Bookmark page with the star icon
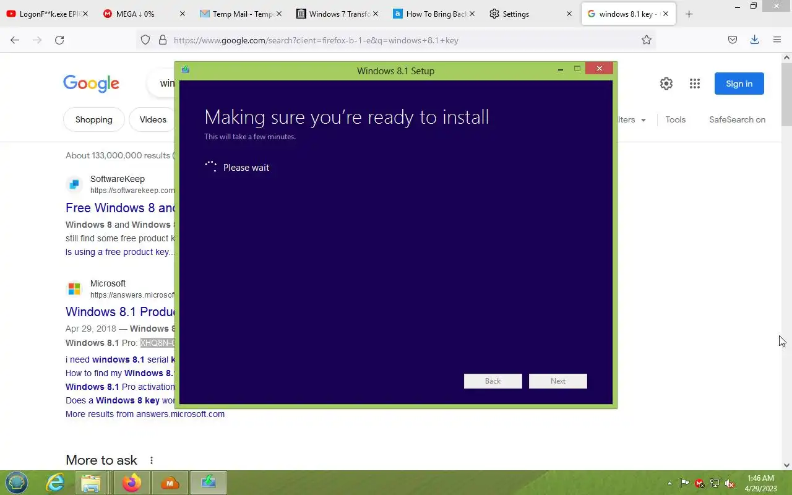792x495 pixels. click(647, 40)
